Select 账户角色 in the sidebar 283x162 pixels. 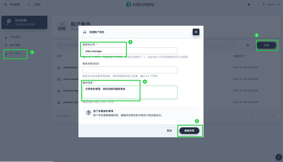[15, 53]
